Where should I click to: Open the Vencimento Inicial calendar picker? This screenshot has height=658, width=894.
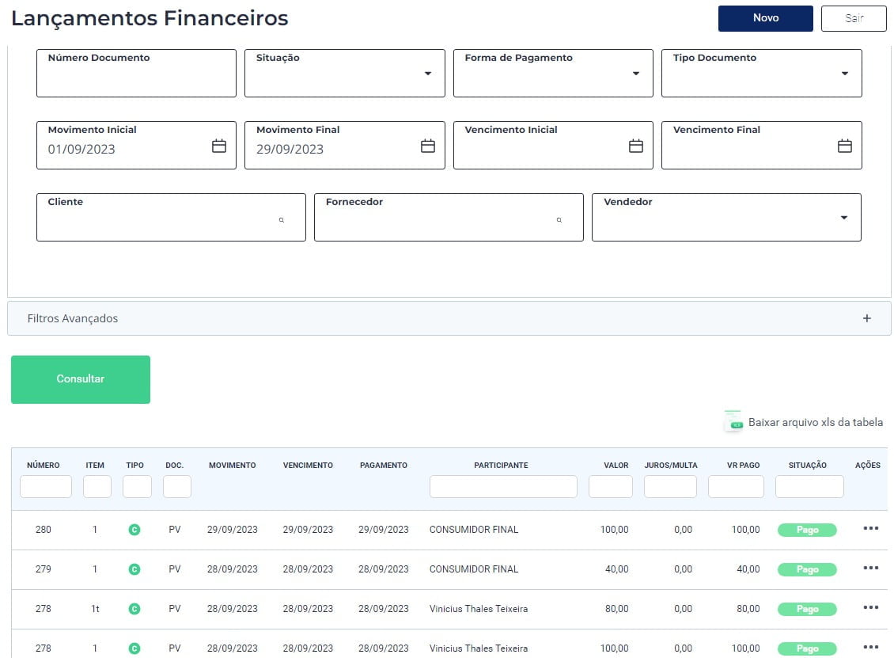click(635, 146)
